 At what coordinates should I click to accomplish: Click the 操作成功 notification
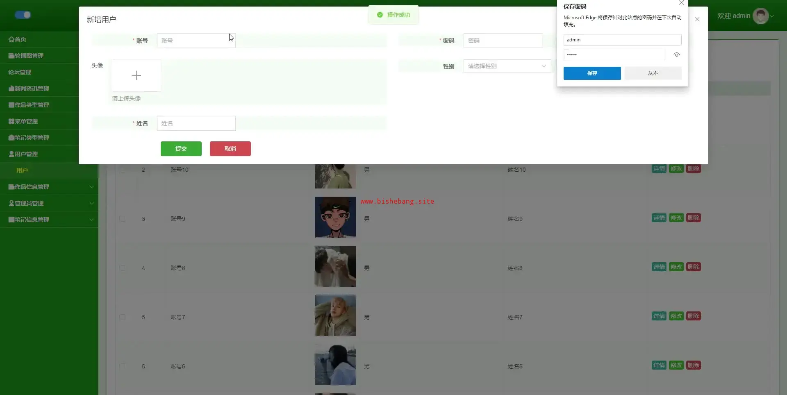click(393, 15)
